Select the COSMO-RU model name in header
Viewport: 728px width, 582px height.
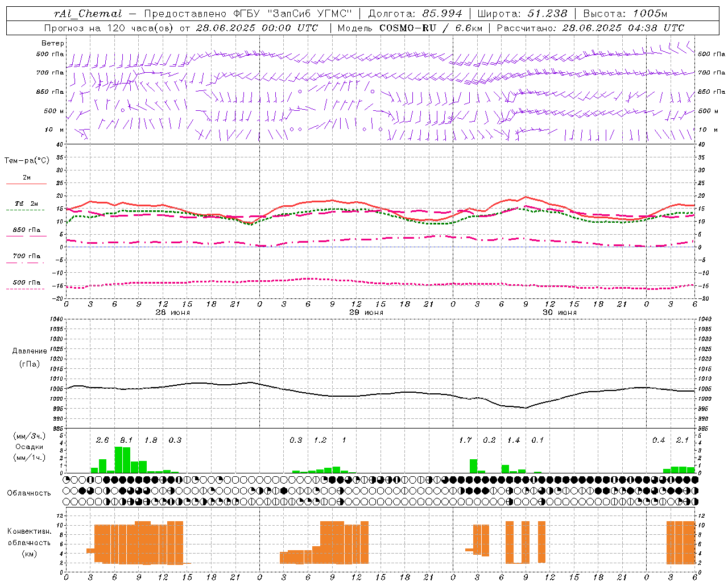click(x=407, y=28)
